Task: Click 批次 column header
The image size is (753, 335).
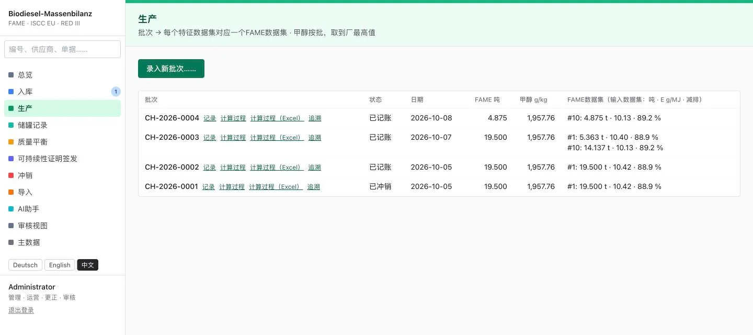Action: point(151,99)
